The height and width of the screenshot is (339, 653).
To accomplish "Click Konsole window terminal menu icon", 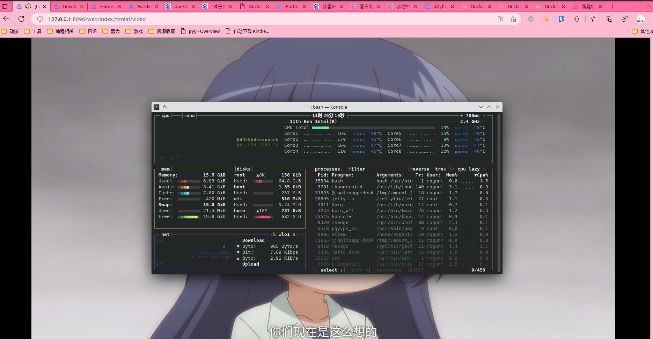I will (x=156, y=107).
